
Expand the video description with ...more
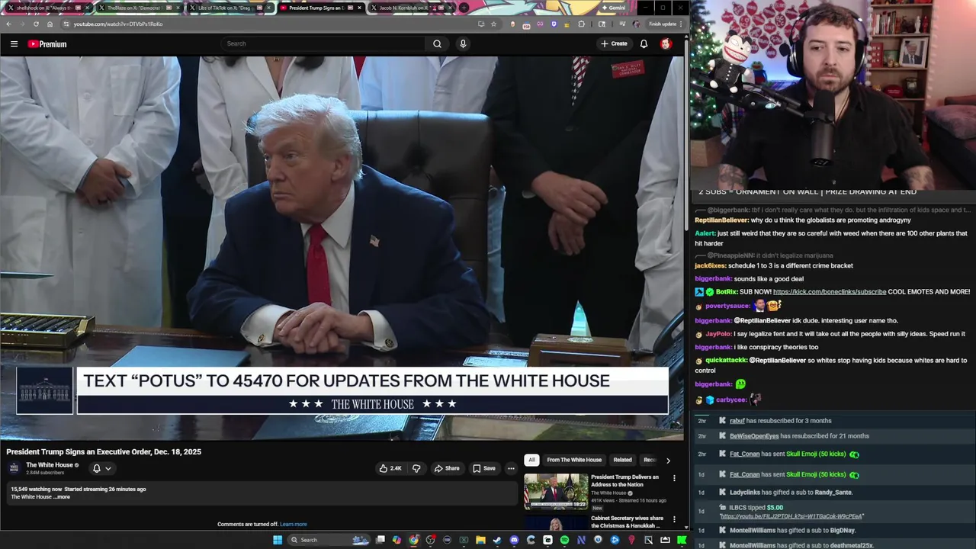click(63, 496)
